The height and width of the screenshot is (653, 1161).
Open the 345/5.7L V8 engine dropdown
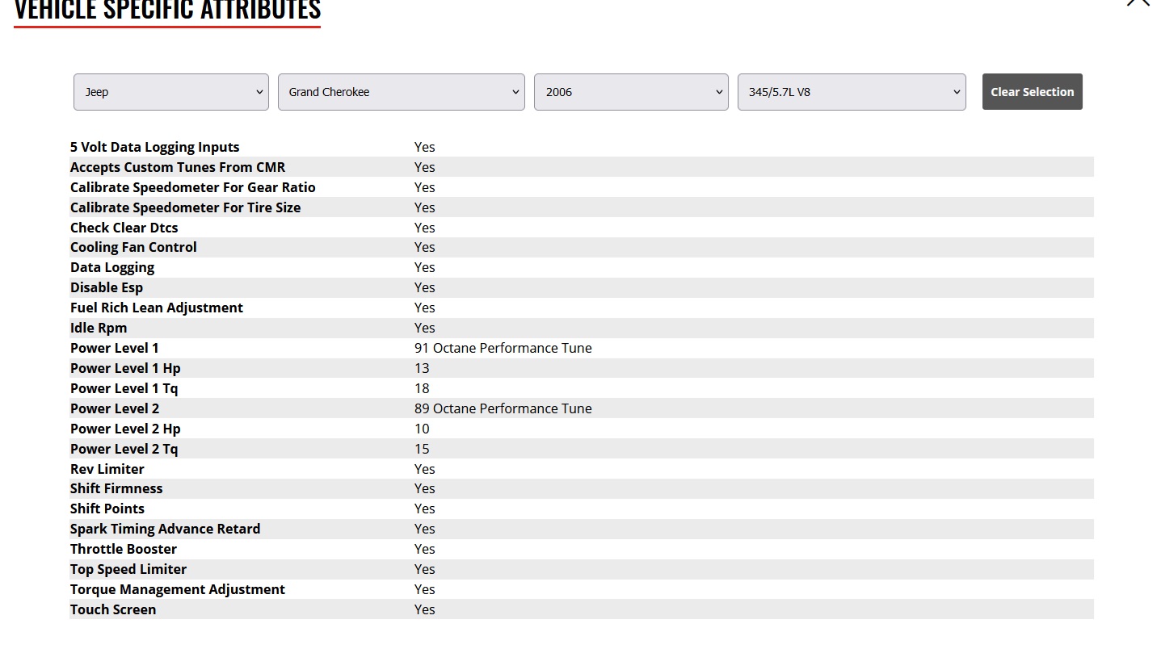[852, 92]
